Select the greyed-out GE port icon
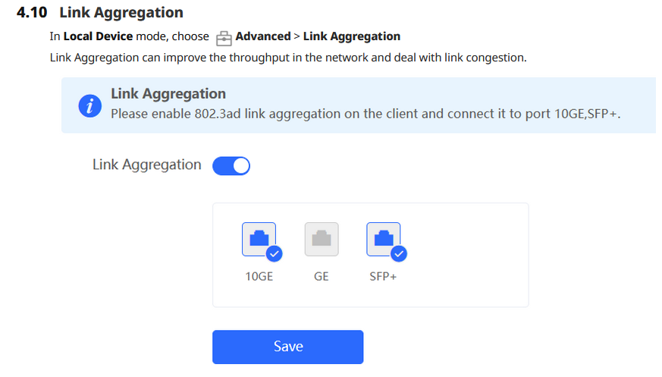Screen dimensions: 662x377 (322, 239)
